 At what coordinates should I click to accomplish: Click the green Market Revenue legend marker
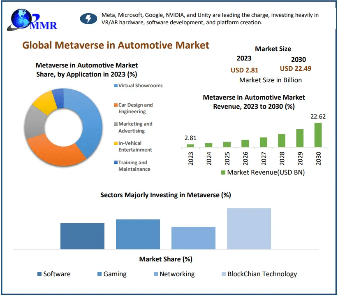point(223,172)
